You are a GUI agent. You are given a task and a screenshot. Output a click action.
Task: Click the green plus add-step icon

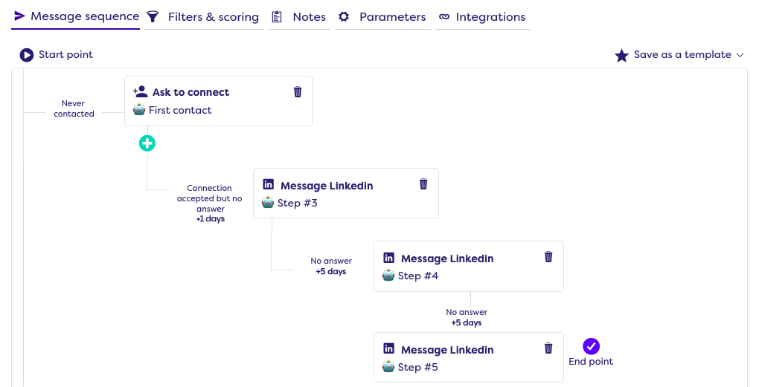click(x=147, y=143)
